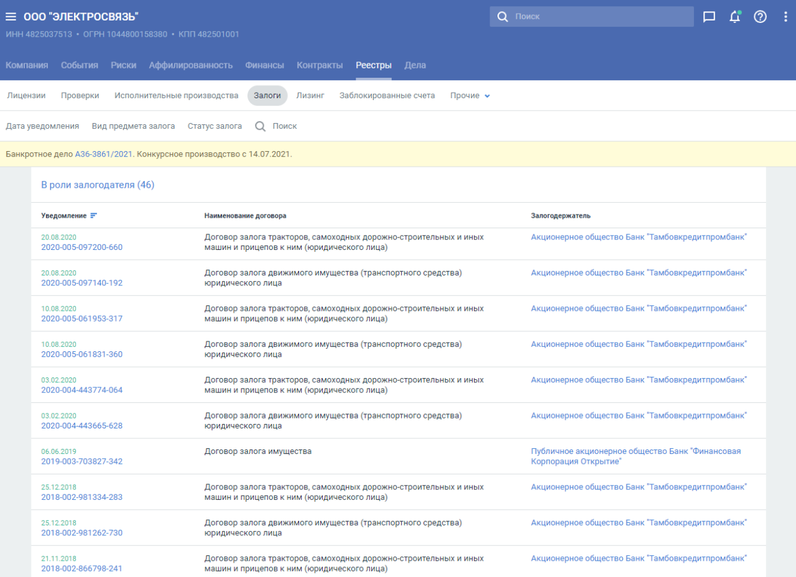Toggle sort icon next to Уведомление column
The width and height of the screenshot is (796, 577).
click(x=94, y=216)
